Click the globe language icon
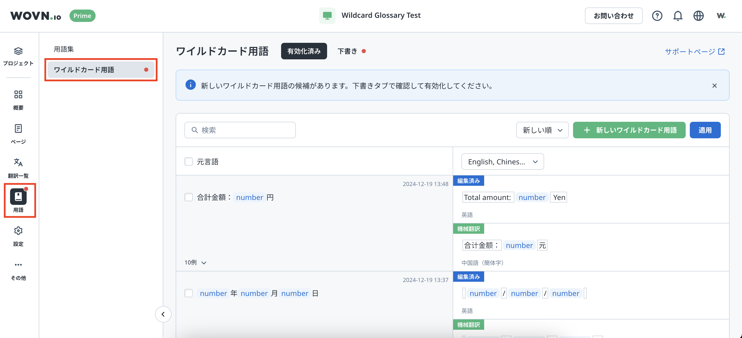This screenshot has height=338, width=742. tap(698, 16)
